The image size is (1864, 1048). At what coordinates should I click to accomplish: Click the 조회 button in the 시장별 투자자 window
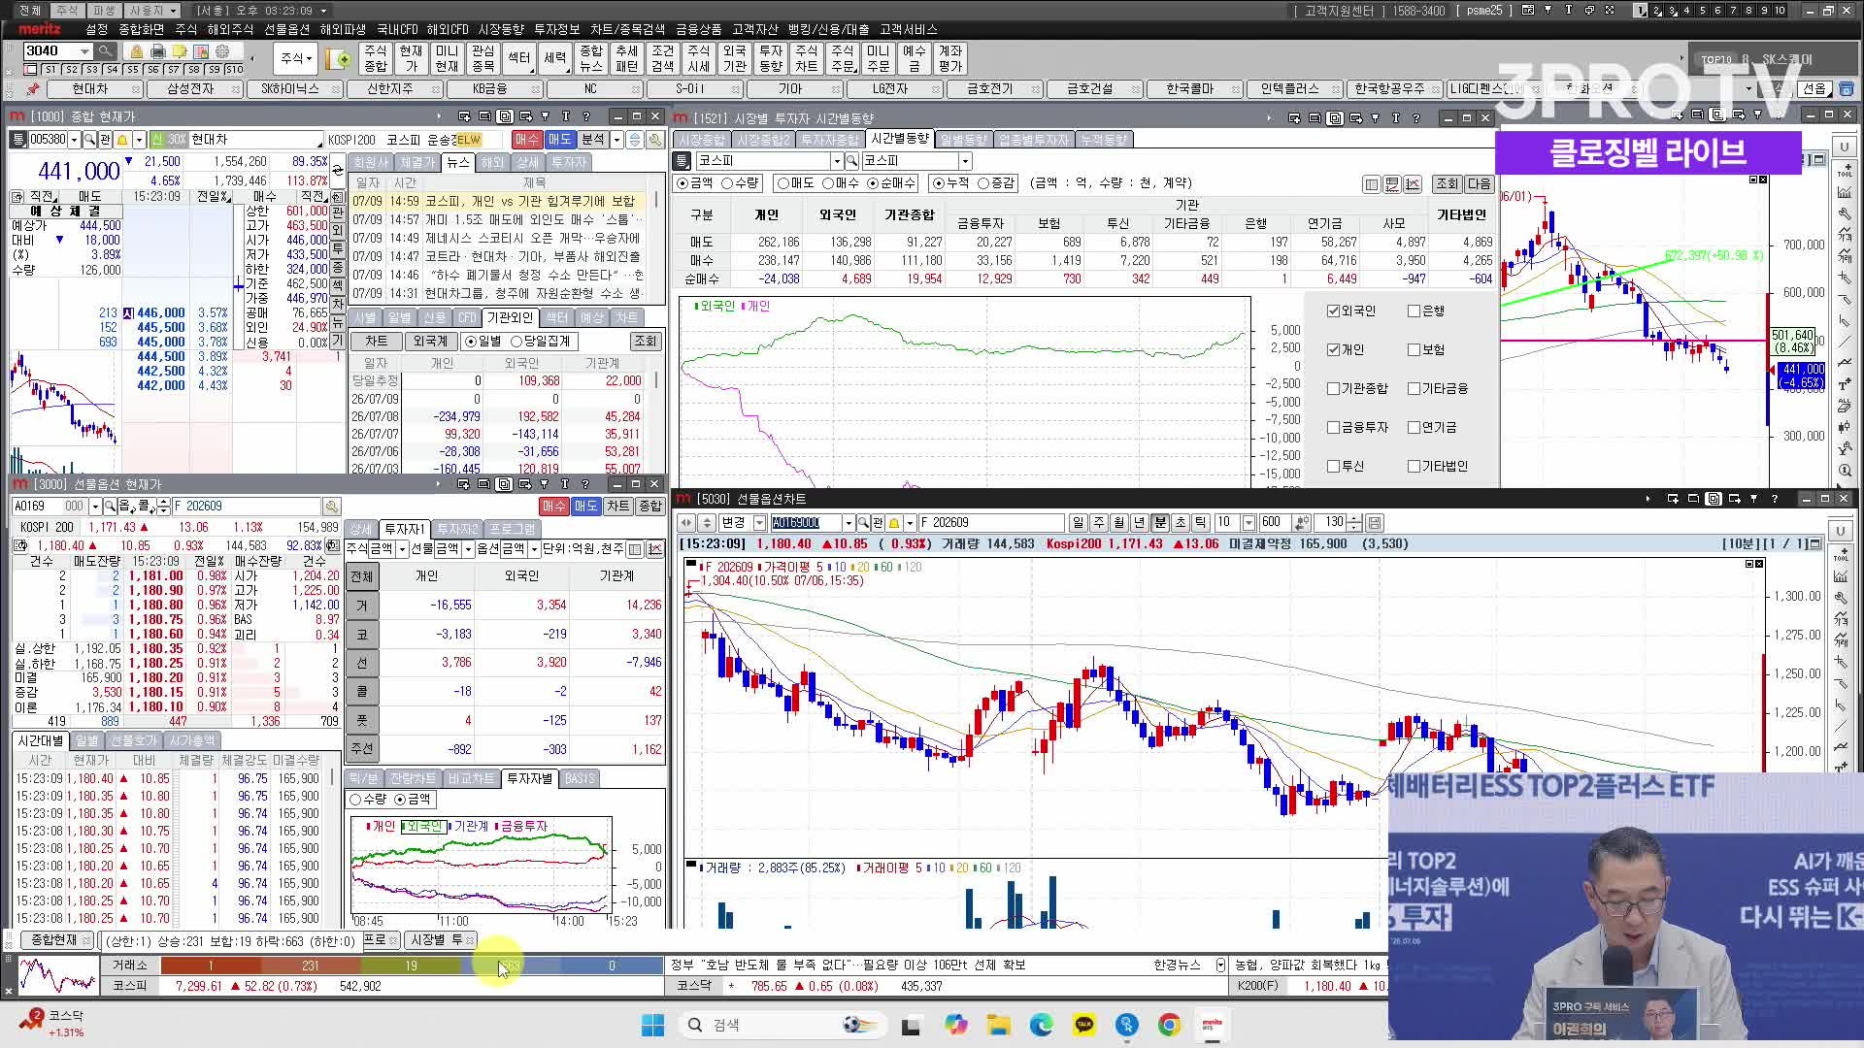point(1448,183)
